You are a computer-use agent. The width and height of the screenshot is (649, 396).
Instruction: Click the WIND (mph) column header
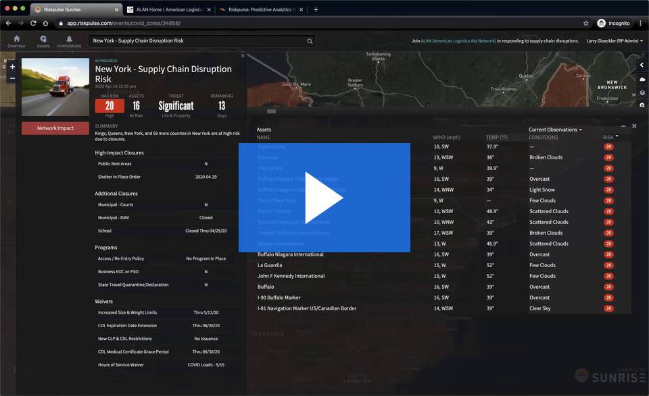point(446,137)
